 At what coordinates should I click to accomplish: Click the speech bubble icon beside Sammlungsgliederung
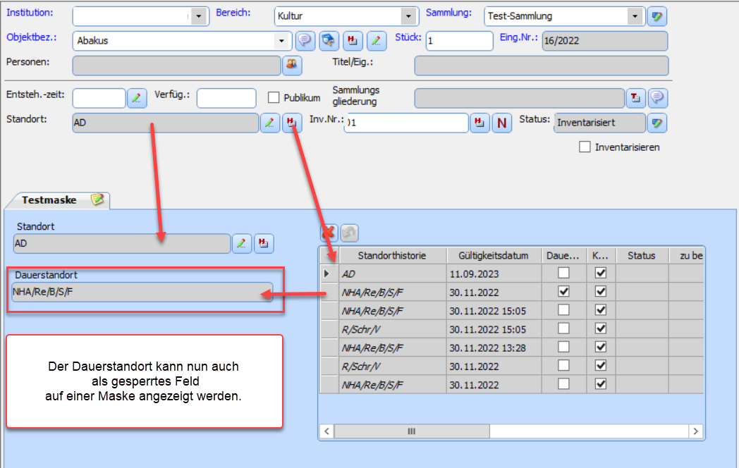(657, 98)
